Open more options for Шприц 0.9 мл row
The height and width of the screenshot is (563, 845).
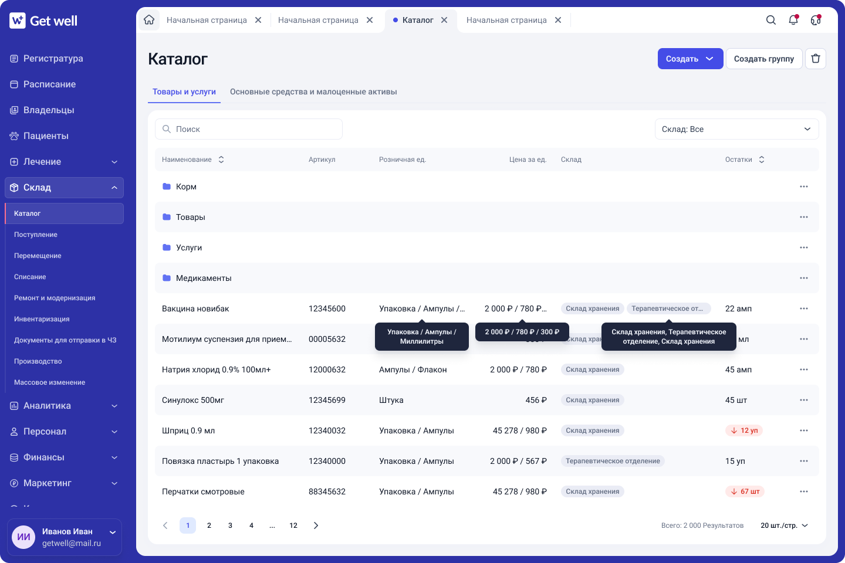click(804, 430)
